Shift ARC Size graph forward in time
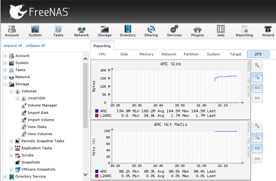 click(257, 98)
